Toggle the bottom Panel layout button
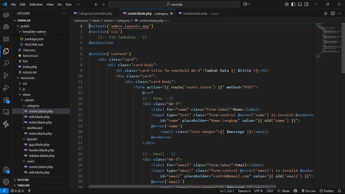The height and width of the screenshot is (194, 345). 300,4
